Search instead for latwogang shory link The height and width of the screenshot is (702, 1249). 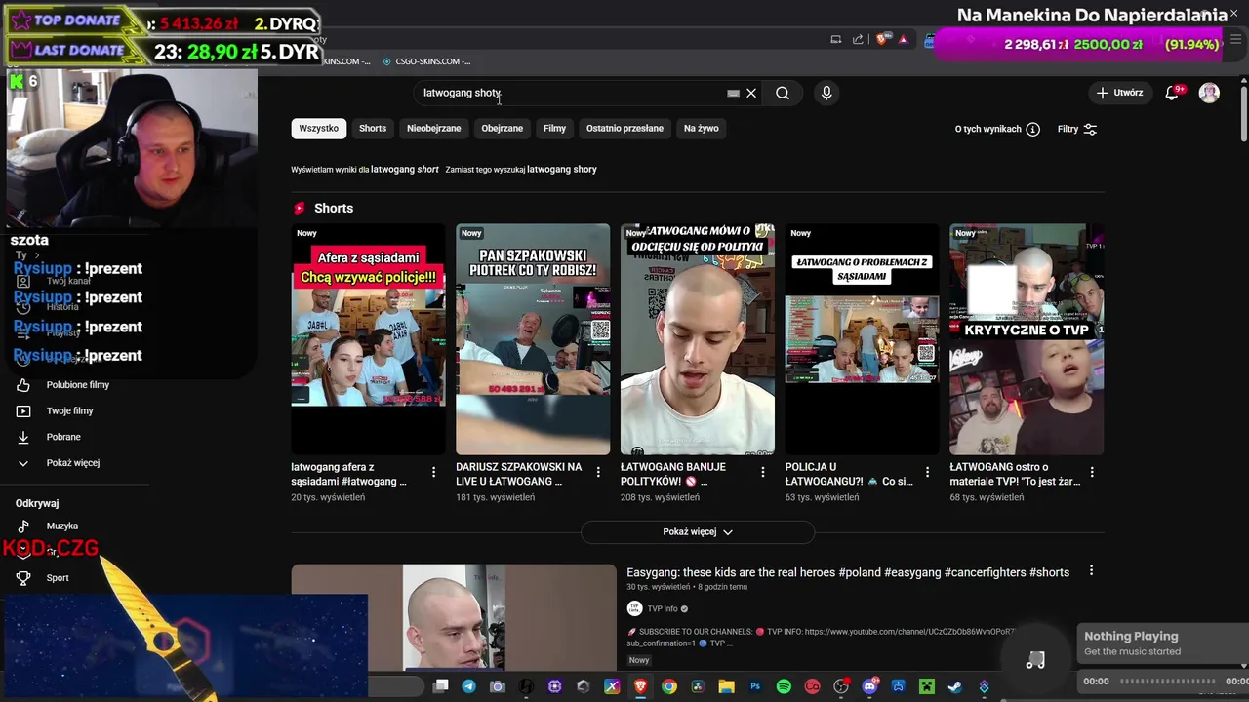point(562,169)
